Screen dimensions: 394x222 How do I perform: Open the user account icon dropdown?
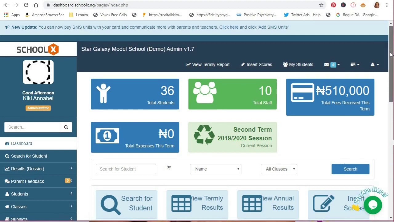(x=375, y=64)
